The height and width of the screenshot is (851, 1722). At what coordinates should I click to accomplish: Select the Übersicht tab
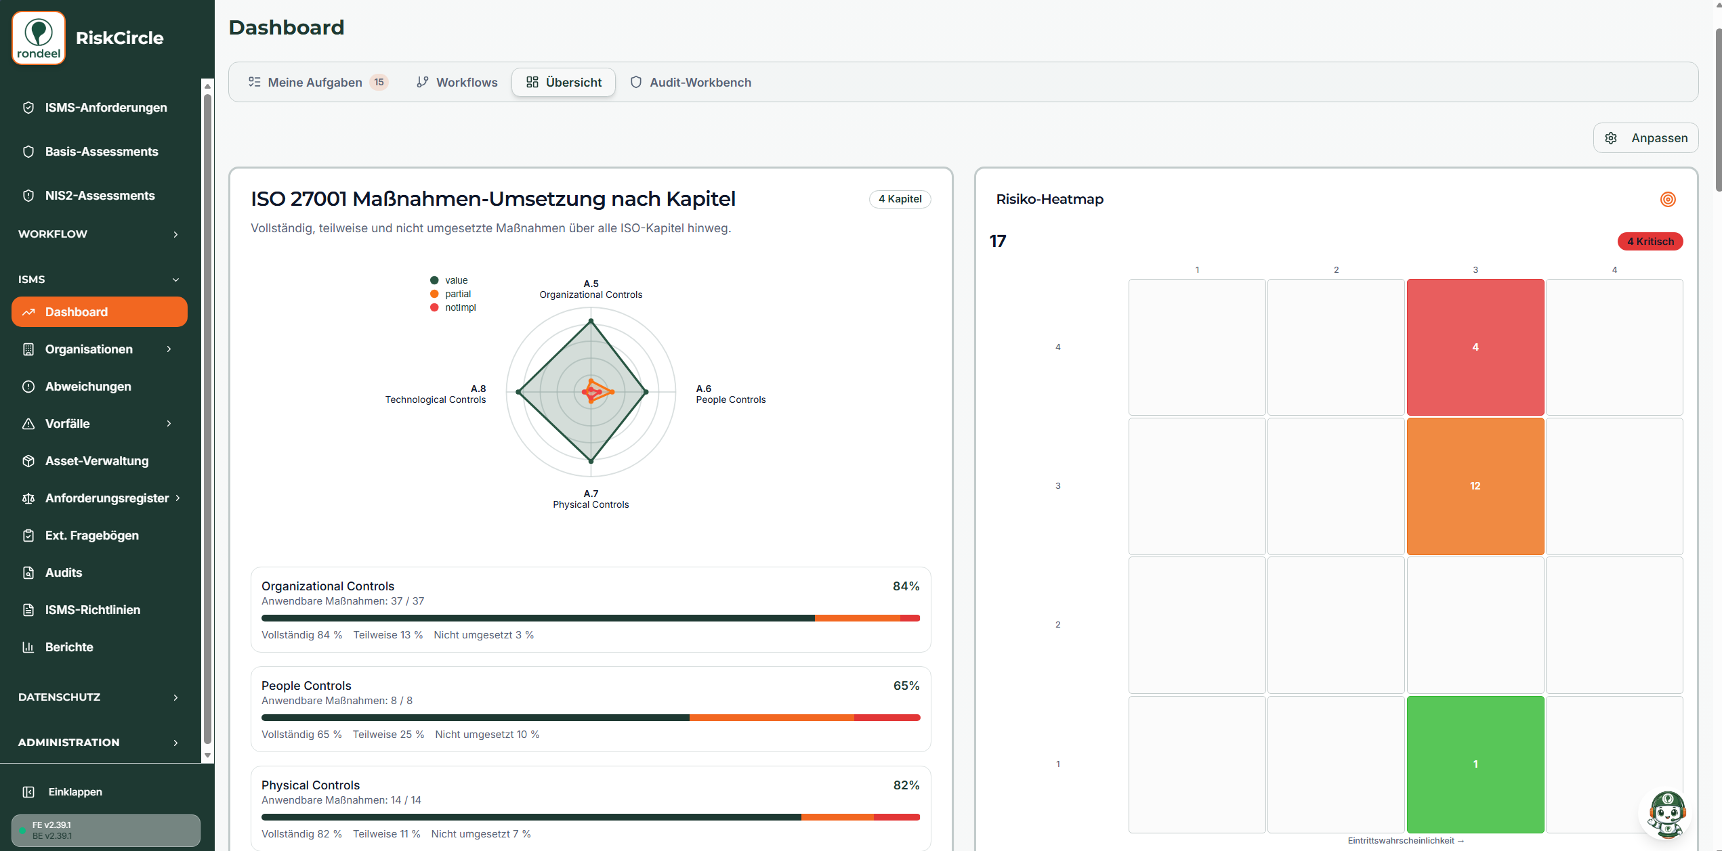pyautogui.click(x=564, y=82)
